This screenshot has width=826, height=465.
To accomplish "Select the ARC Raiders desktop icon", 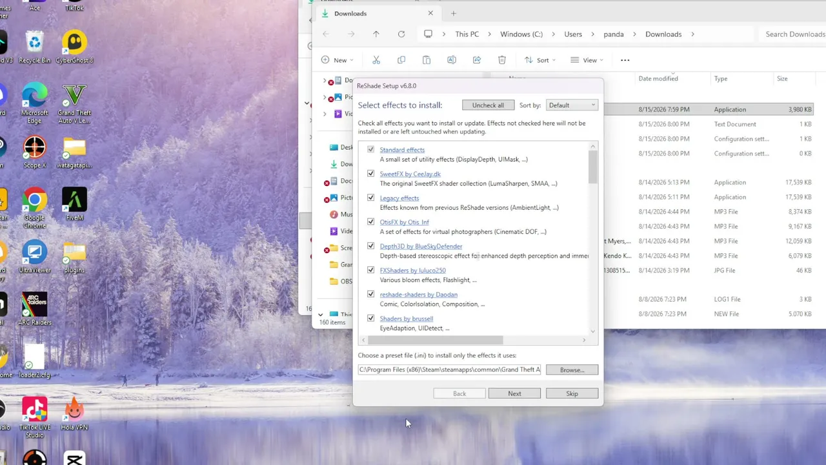I will [34, 309].
